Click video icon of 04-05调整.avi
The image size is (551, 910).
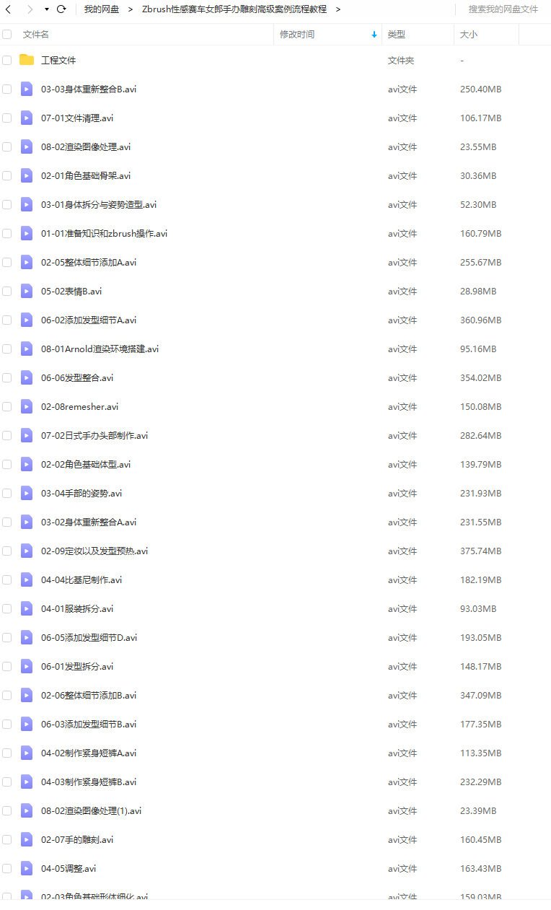point(27,868)
